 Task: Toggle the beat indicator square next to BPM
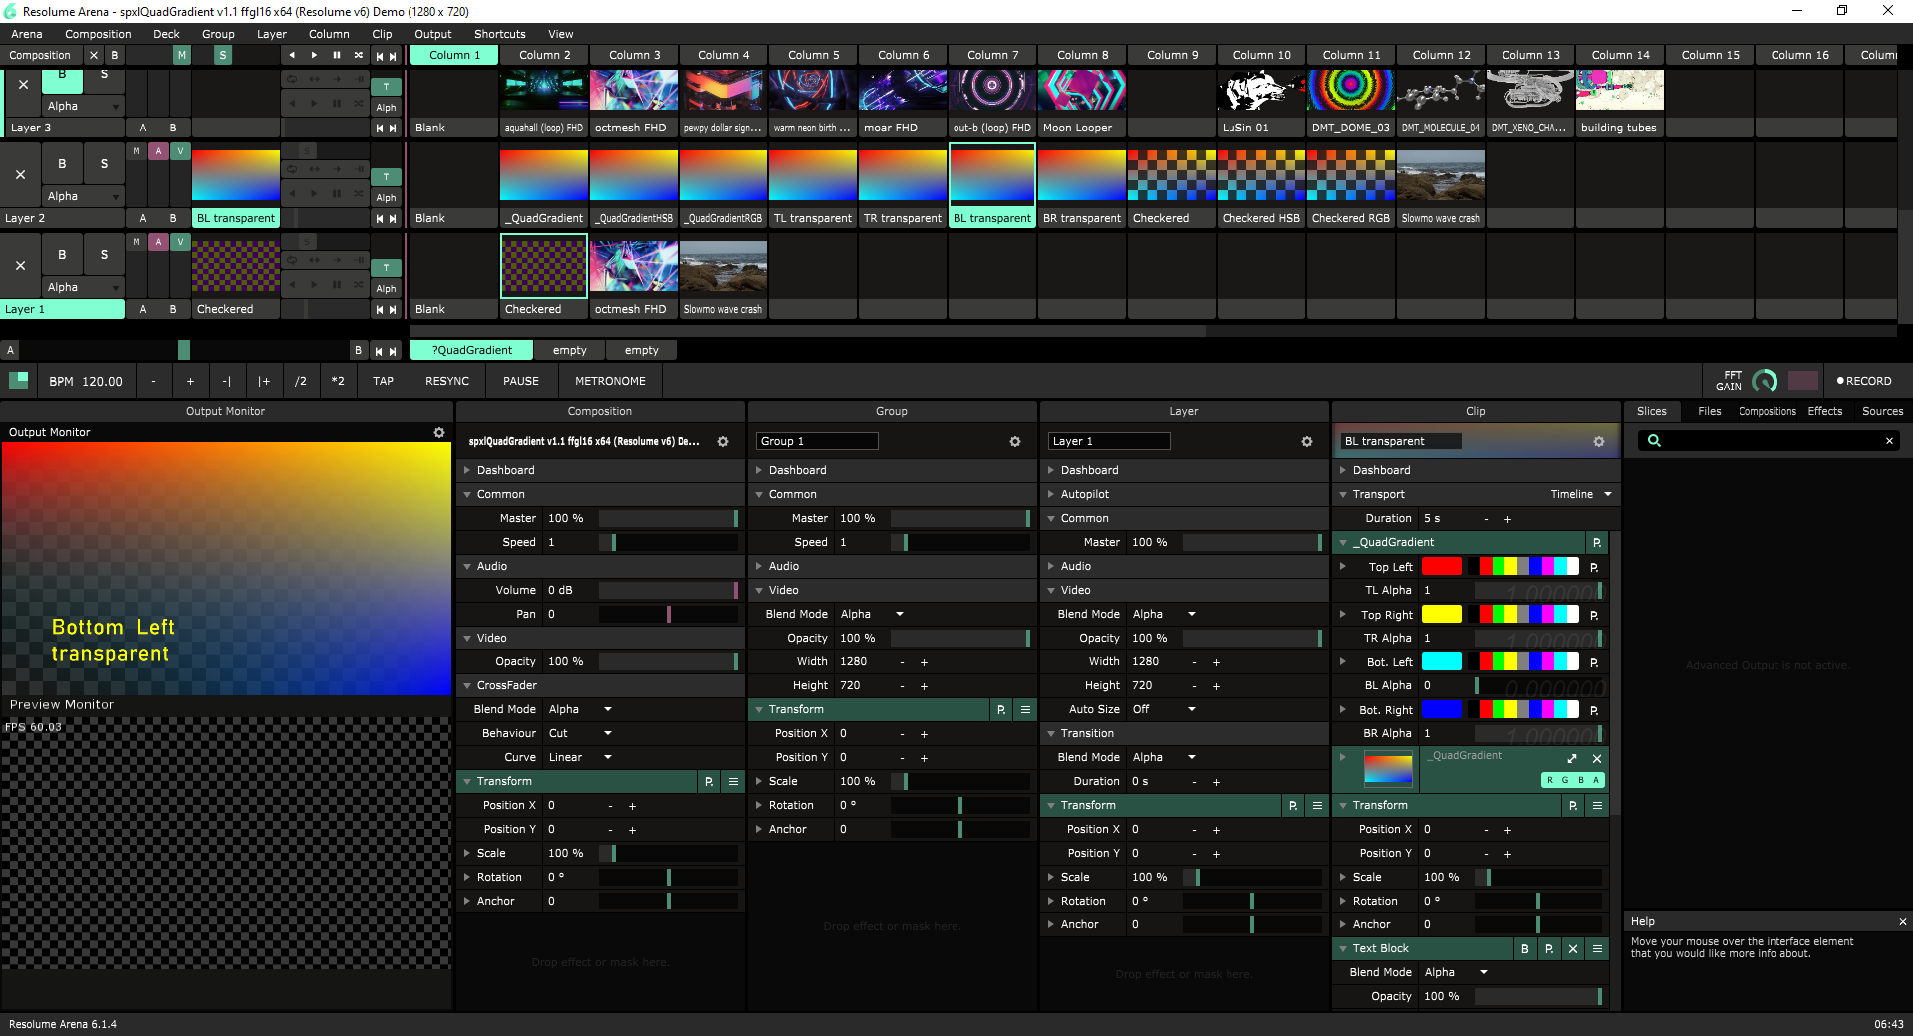coord(18,381)
